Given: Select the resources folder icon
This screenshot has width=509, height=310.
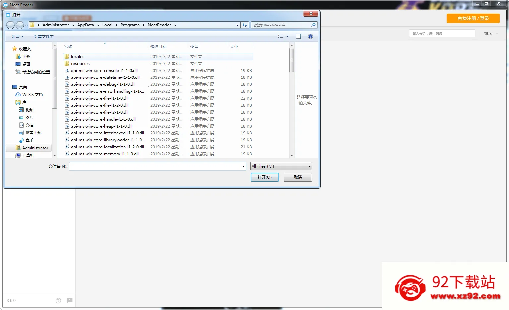Looking at the screenshot, I should coord(67,64).
